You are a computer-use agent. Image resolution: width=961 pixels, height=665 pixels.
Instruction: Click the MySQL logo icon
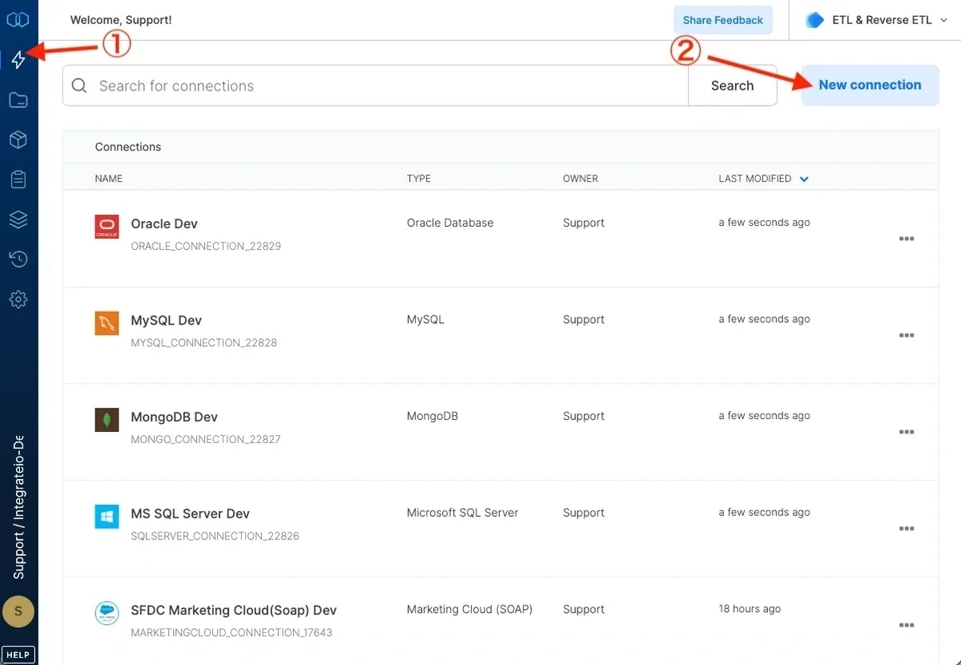coord(107,324)
